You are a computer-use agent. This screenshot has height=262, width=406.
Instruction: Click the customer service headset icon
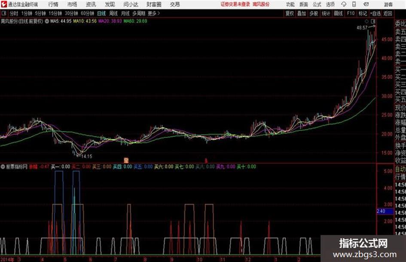tap(344, 4)
